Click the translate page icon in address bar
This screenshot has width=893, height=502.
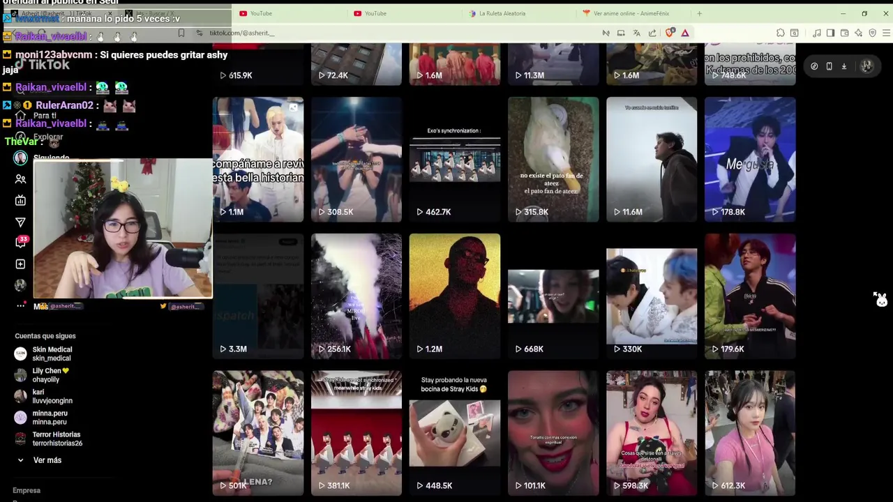pos(636,33)
